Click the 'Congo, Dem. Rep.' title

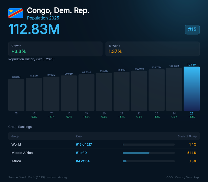pos(58,11)
